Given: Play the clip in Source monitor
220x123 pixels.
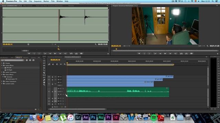Looking at the screenshot, I should pos(55,54).
